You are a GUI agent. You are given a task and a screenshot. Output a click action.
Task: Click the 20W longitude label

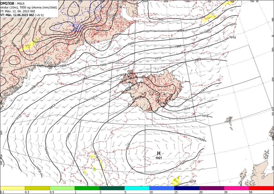145,1
